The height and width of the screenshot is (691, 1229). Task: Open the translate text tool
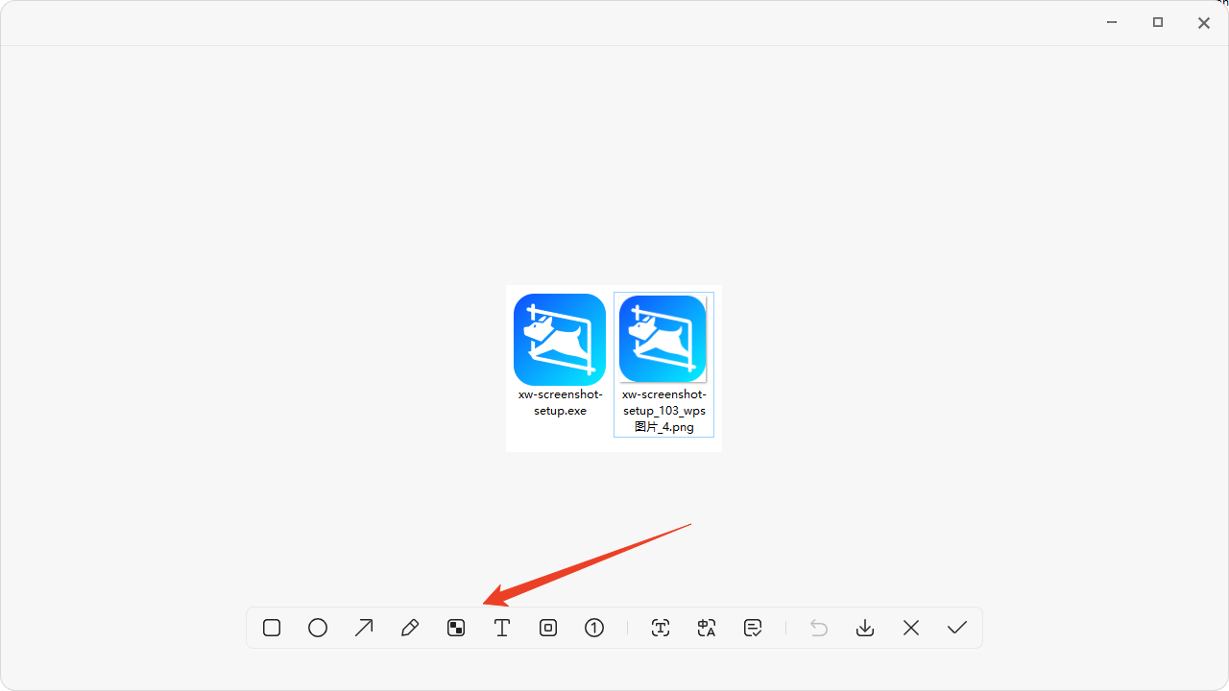[707, 628]
